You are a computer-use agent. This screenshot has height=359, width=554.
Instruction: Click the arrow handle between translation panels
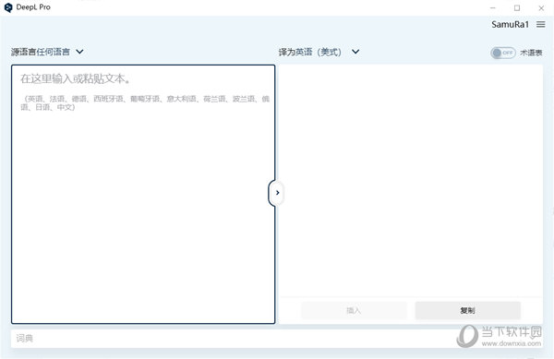click(277, 193)
